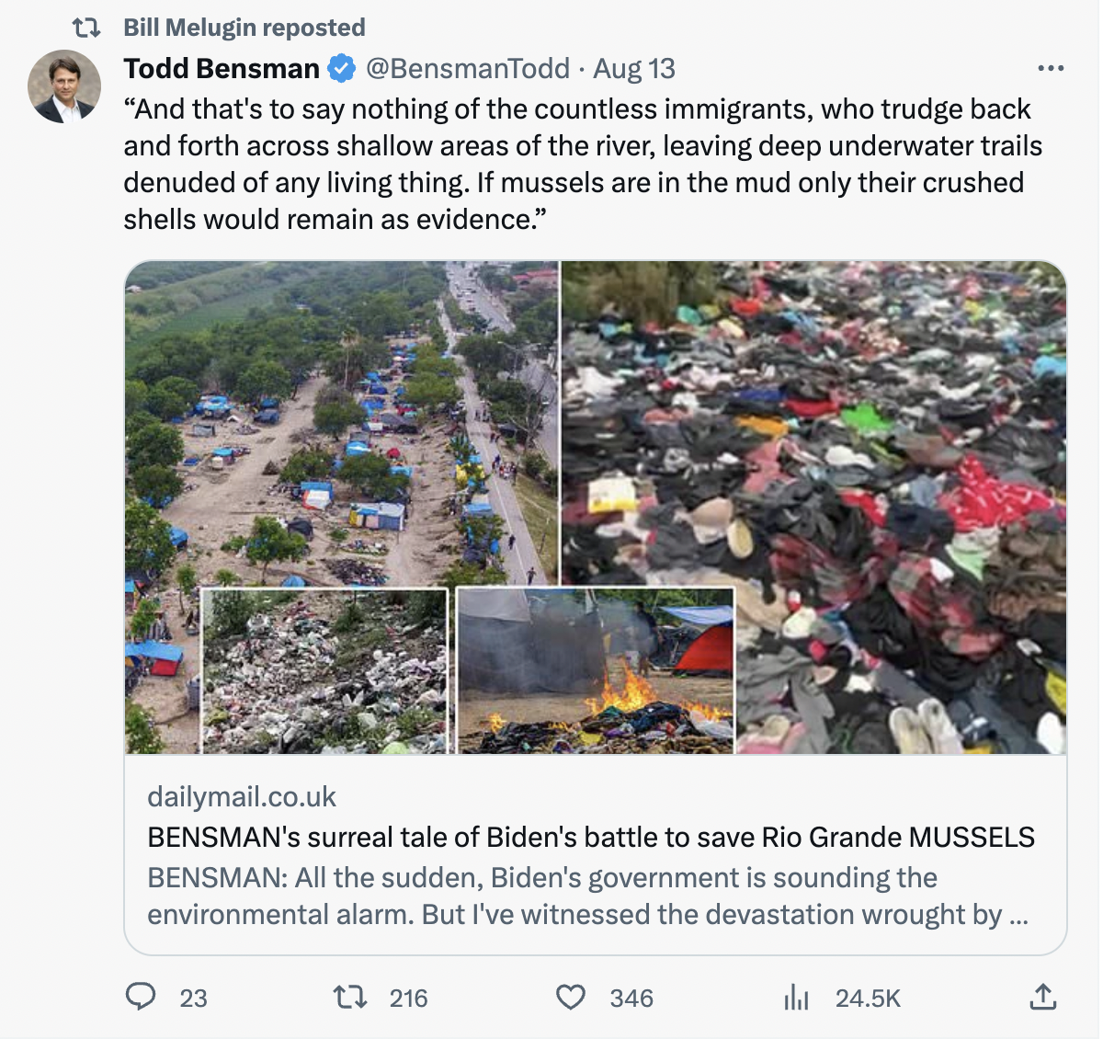The height and width of the screenshot is (1039, 1103).
Task: Click the blue verified checkmark badge
Action: [x=342, y=68]
